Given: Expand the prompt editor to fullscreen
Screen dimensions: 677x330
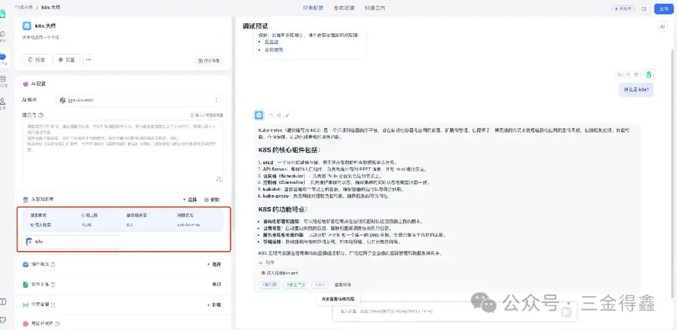Looking at the screenshot, I should point(219,179).
